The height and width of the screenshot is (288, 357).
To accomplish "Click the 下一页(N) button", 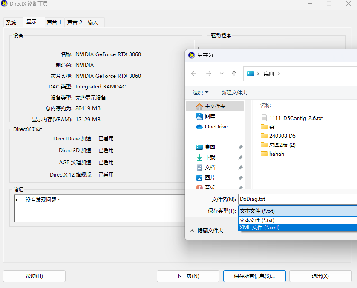I will [x=188, y=276].
